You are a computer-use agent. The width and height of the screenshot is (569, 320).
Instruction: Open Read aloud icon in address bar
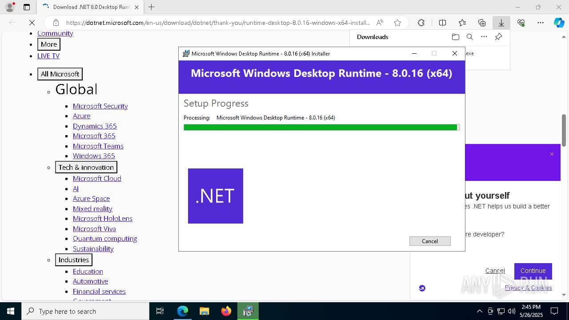point(380,23)
